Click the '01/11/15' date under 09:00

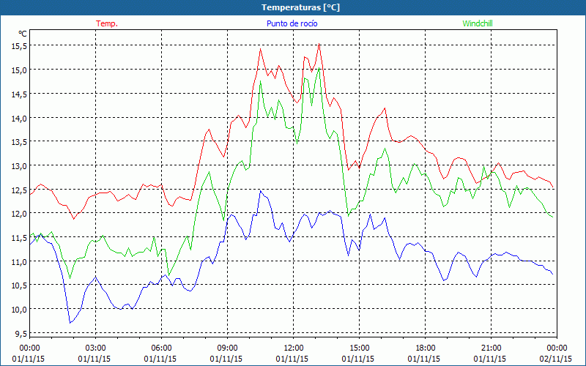(x=226, y=359)
